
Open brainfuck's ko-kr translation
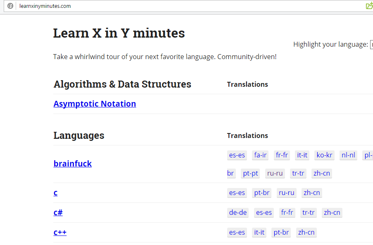coord(325,155)
